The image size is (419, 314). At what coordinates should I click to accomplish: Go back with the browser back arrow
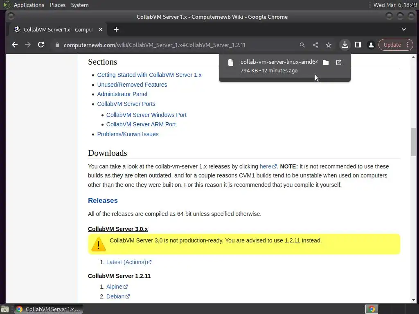15,45
